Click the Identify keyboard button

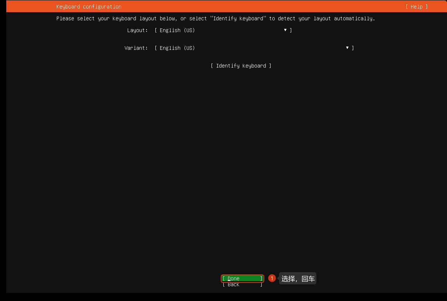tap(241, 66)
